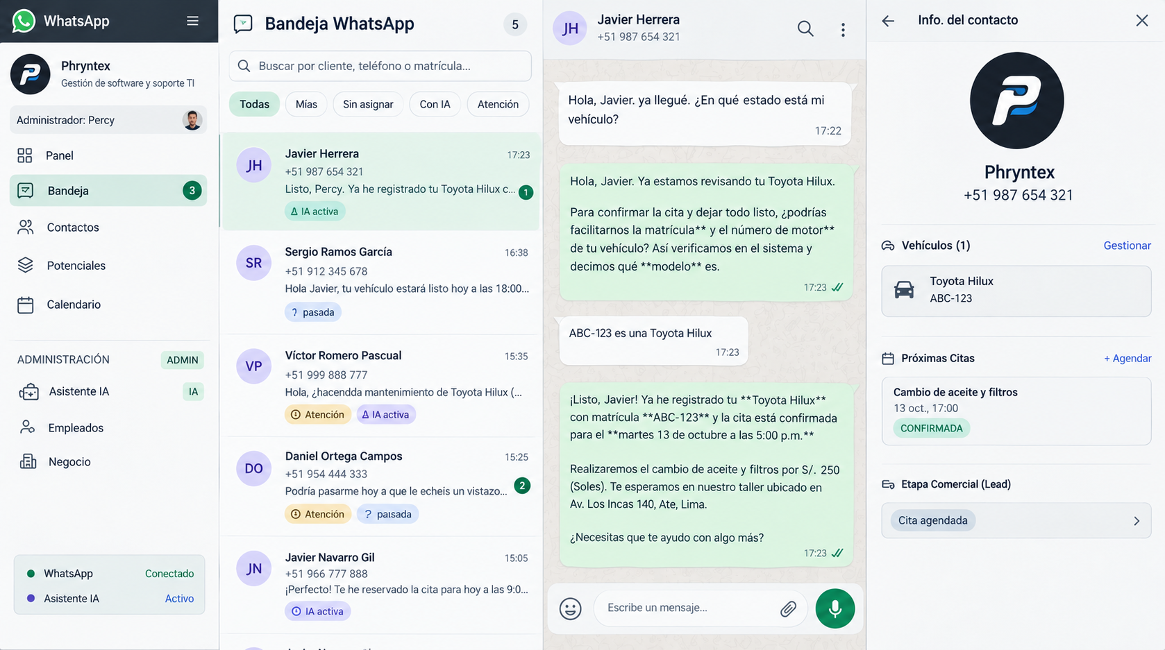Go back from contact info panel
Viewport: 1165px width, 650px height.
coord(888,21)
